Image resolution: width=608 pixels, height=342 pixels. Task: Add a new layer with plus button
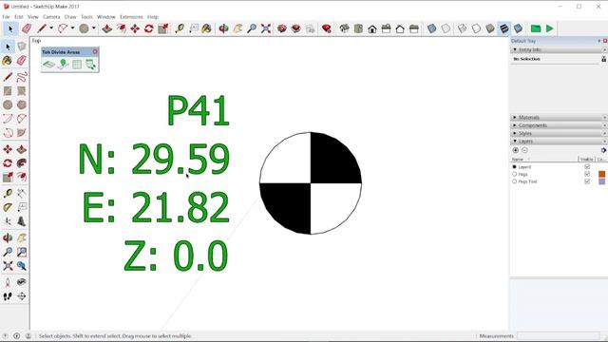point(515,150)
